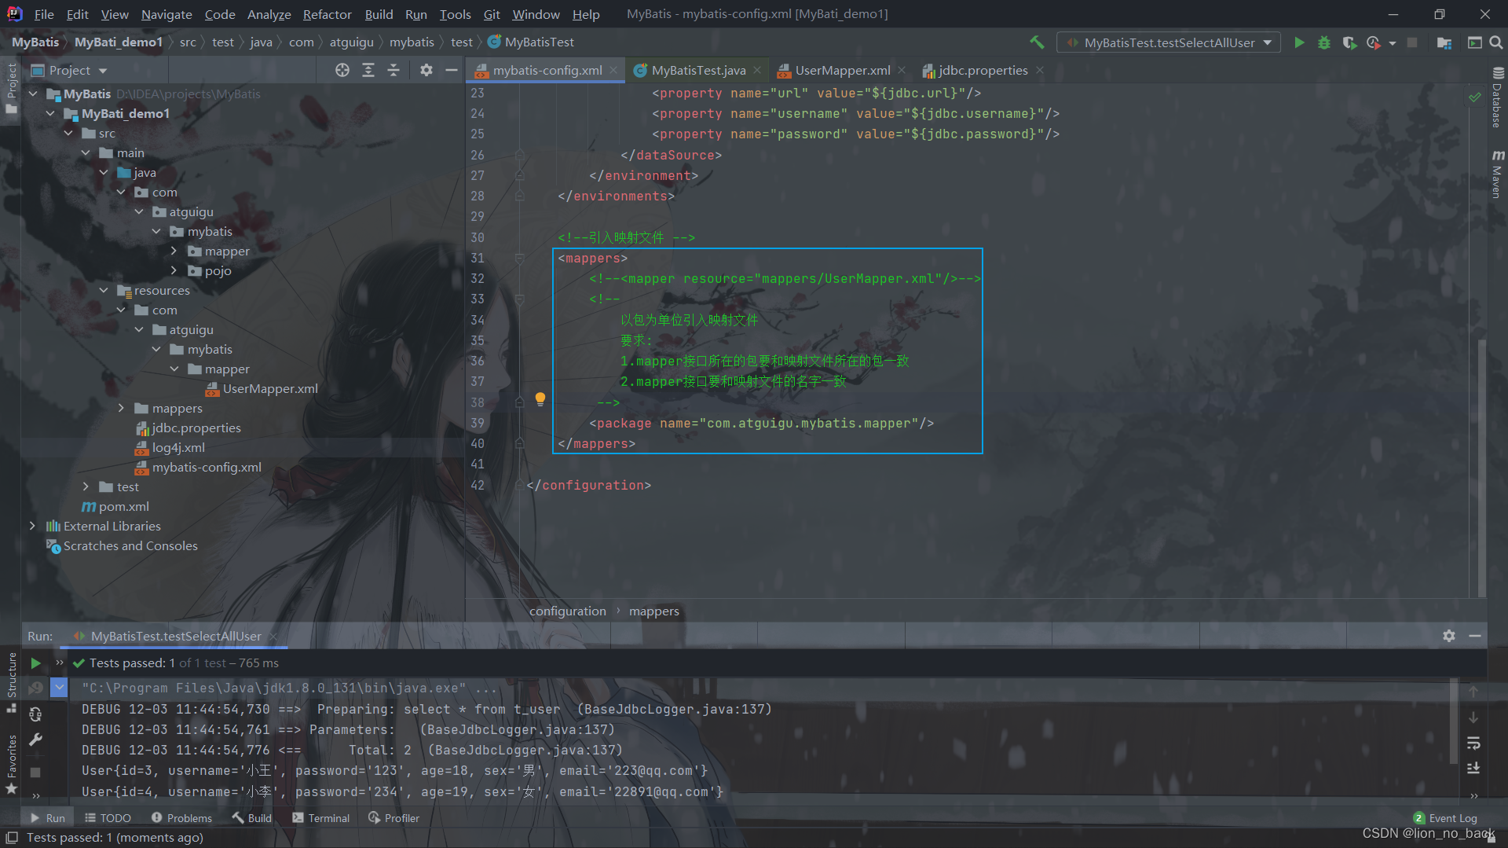Image resolution: width=1508 pixels, height=848 pixels.
Task: Switch to MyBatisTest.java tab
Action: click(697, 70)
